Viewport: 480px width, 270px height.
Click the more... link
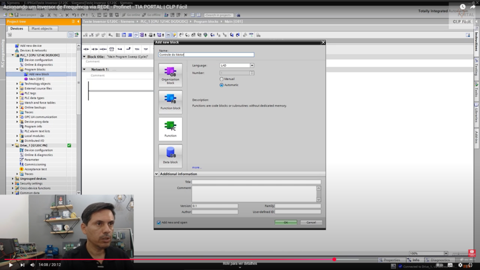coord(196,167)
